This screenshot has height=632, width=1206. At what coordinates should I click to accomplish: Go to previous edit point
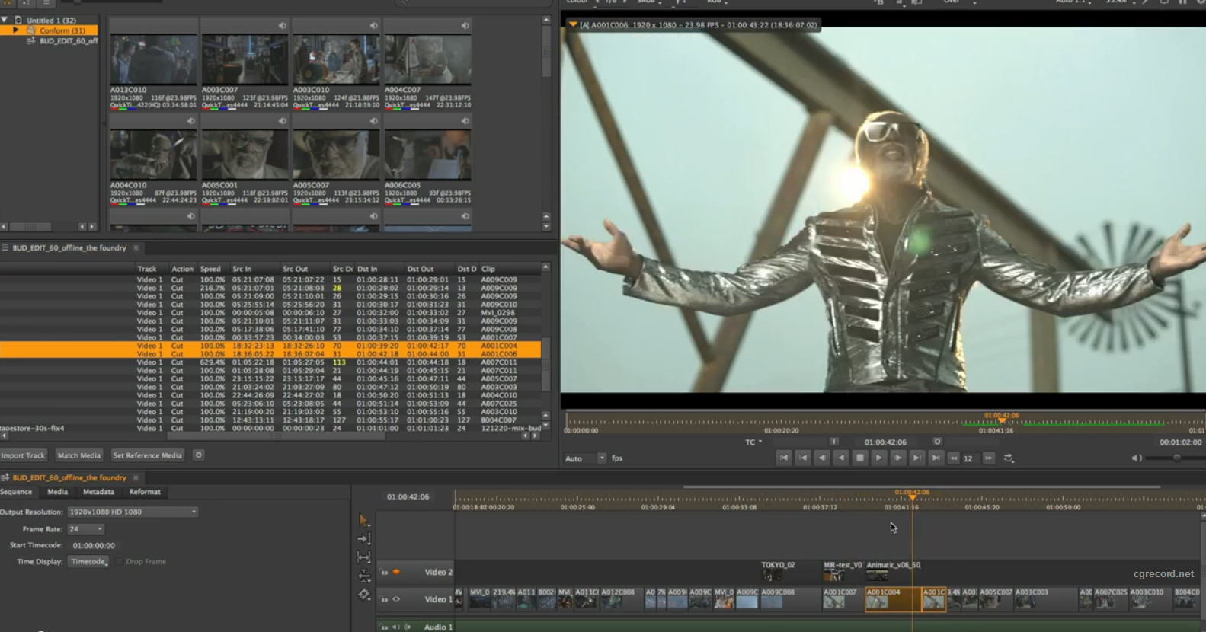802,458
